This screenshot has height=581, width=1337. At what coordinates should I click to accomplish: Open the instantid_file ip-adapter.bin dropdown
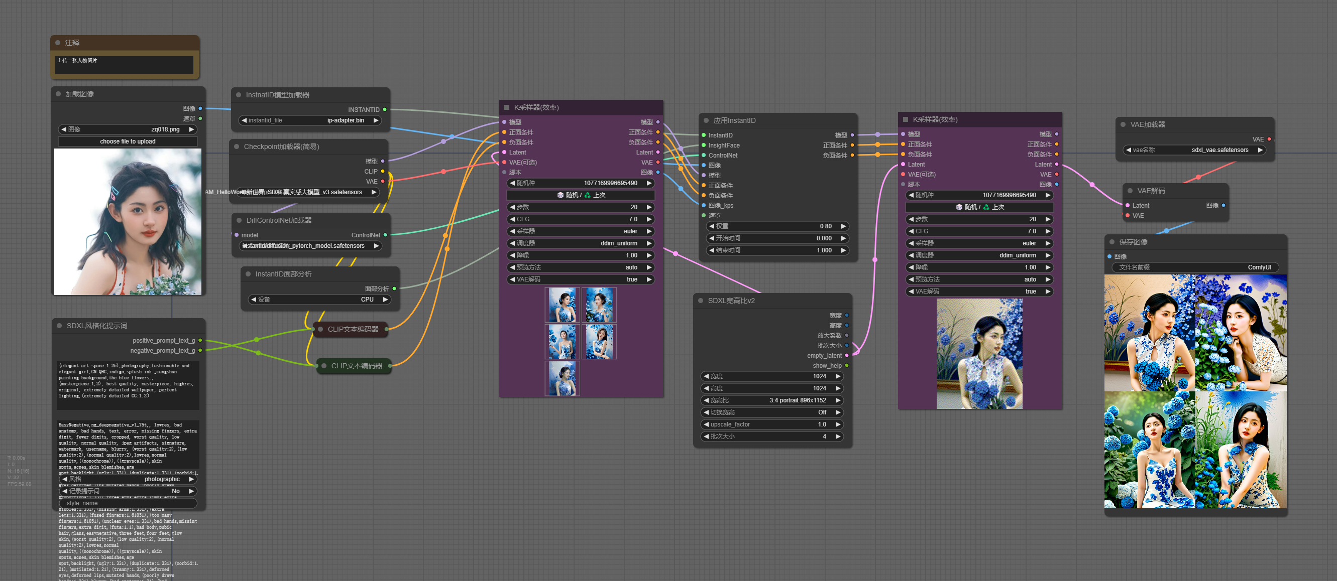point(310,120)
